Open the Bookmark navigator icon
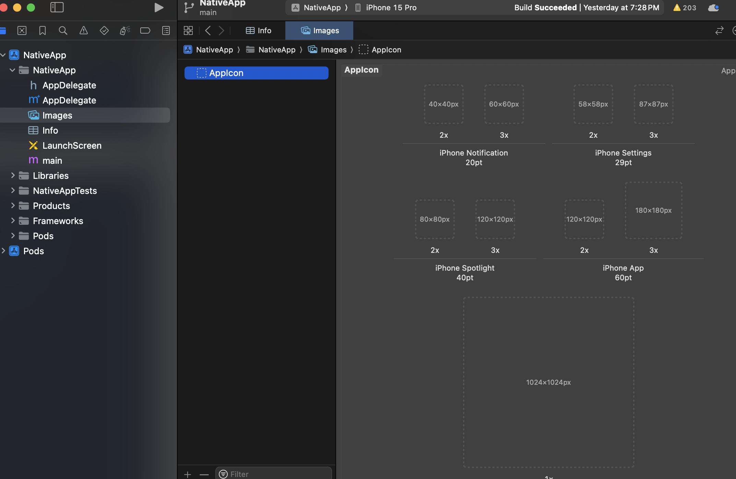 click(x=42, y=30)
